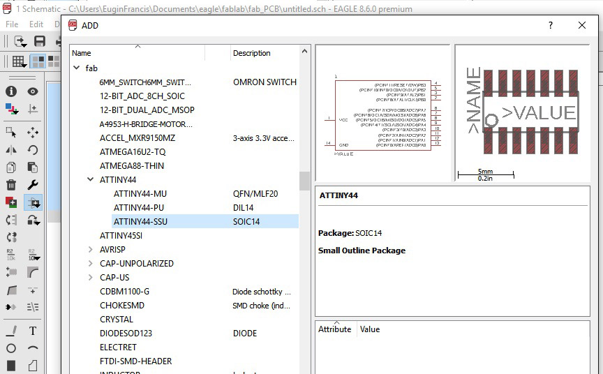The height and width of the screenshot is (374, 603).
Task: Click the ATTINY44 symbol preview
Action: click(x=382, y=113)
